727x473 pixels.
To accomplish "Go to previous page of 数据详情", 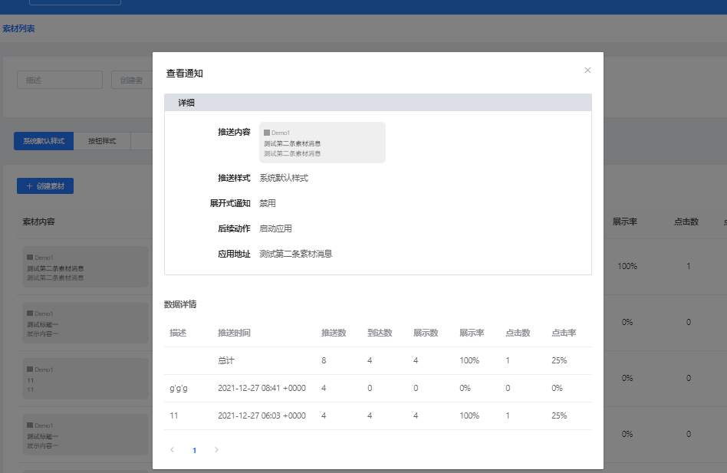I will [173, 450].
